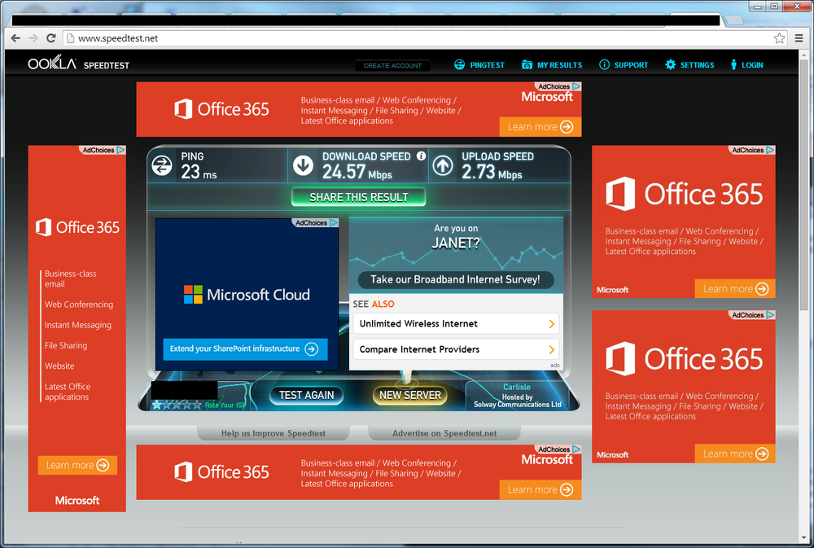Click Learn more on left sidebar ad
Image resolution: width=814 pixels, height=548 pixels.
click(x=77, y=466)
